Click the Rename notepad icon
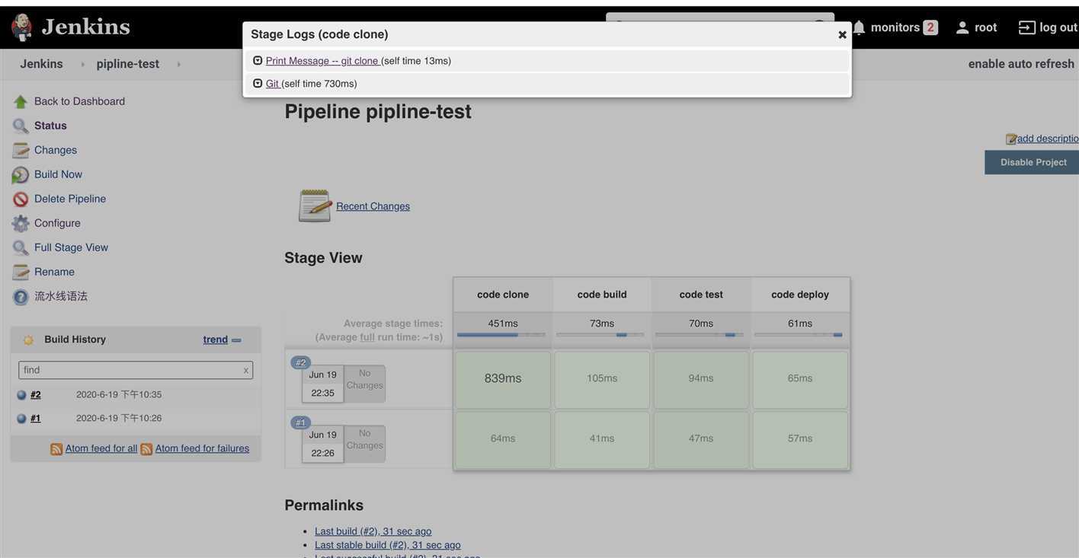Screen dimensions: 1079x558 click(x=21, y=273)
